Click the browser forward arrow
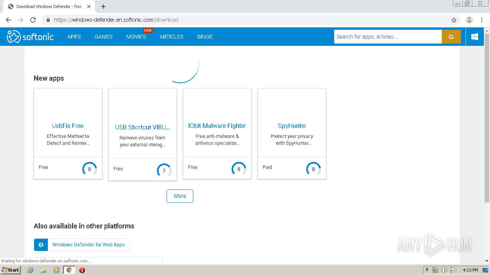Screen dimensions: 490x275 21,20
